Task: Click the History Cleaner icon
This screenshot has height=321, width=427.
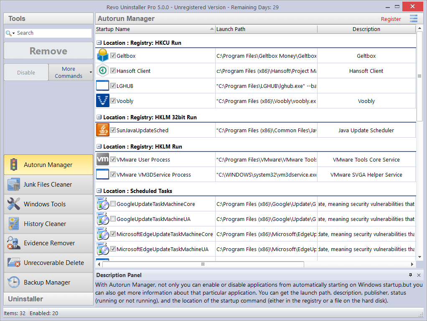Action: tap(14, 223)
